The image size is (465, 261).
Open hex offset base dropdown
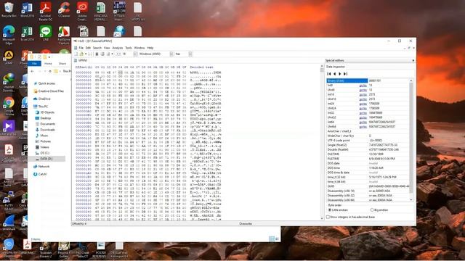(x=190, y=54)
